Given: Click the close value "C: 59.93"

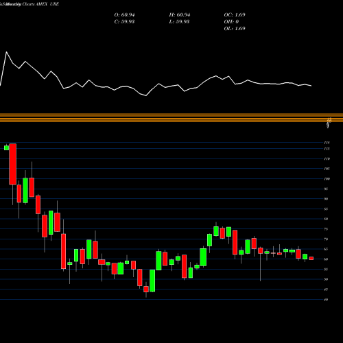Looking at the screenshot, I should (x=124, y=22).
